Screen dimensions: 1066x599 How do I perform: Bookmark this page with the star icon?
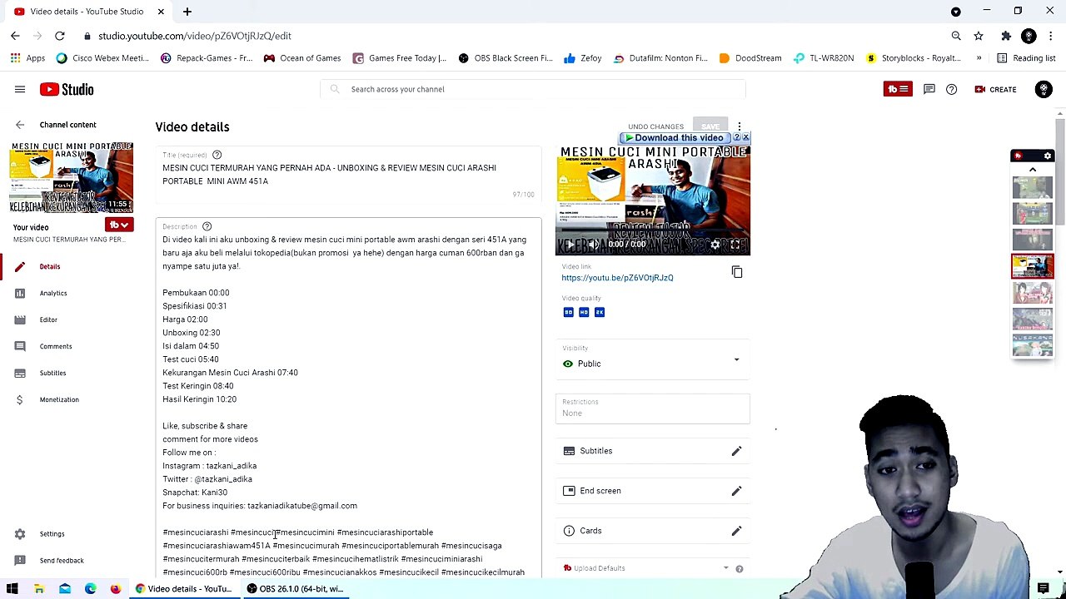pyautogui.click(x=979, y=36)
